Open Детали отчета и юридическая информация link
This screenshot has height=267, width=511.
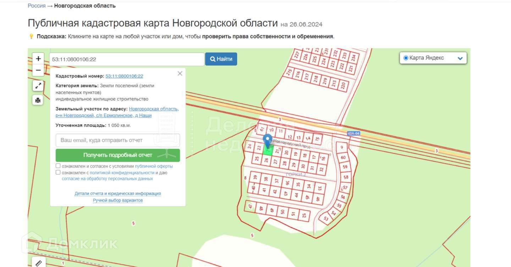point(118,194)
